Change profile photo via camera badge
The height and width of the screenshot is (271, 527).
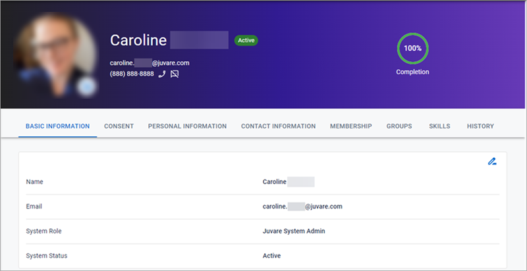tap(86, 87)
